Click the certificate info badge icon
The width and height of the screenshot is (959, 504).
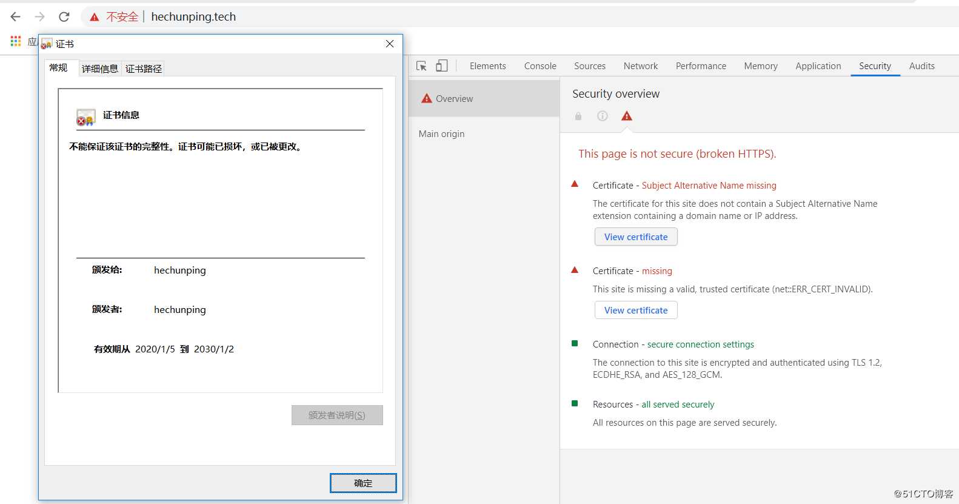click(x=86, y=117)
